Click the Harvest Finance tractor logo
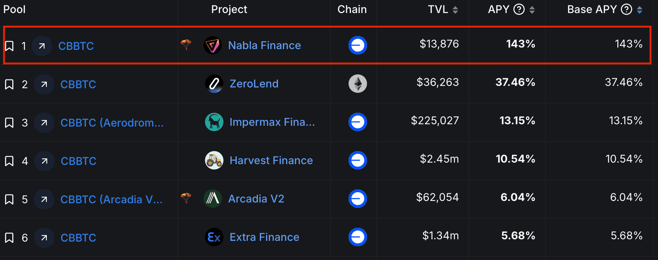658x260 pixels. pos(214,160)
